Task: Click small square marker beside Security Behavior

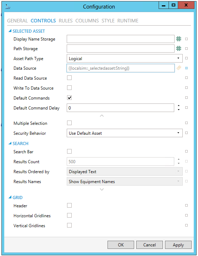Action: (186, 133)
